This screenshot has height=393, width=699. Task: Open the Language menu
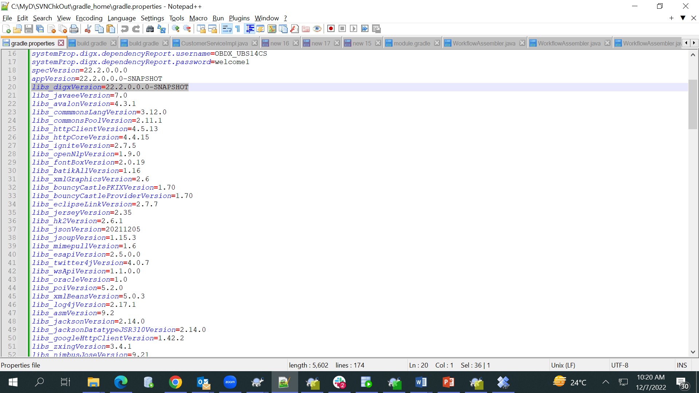click(122, 18)
